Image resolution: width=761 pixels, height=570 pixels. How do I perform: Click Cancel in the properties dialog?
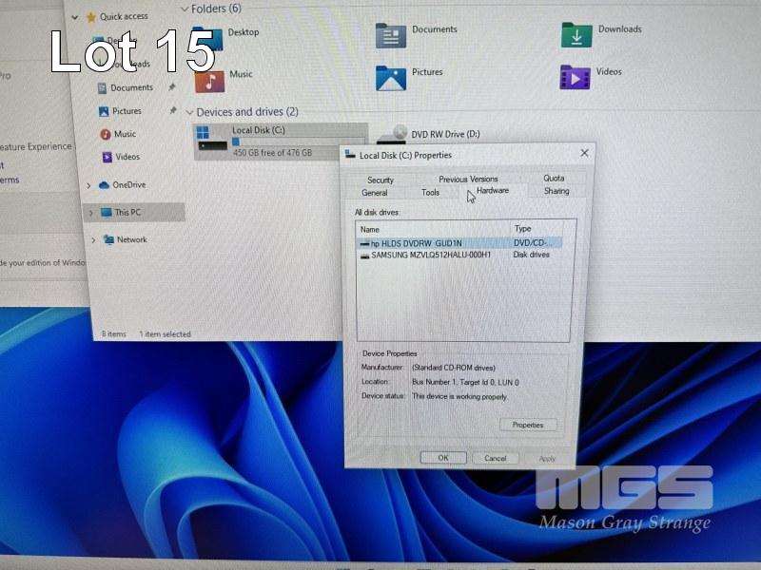coord(495,458)
